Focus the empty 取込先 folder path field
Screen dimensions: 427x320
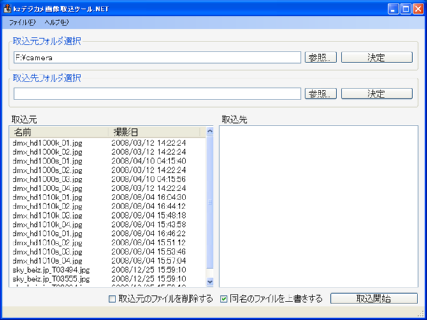coord(157,94)
